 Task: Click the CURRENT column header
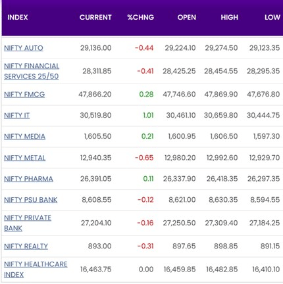[95, 17]
